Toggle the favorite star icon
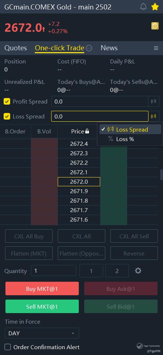This screenshot has height=355, width=163. click(155, 7)
